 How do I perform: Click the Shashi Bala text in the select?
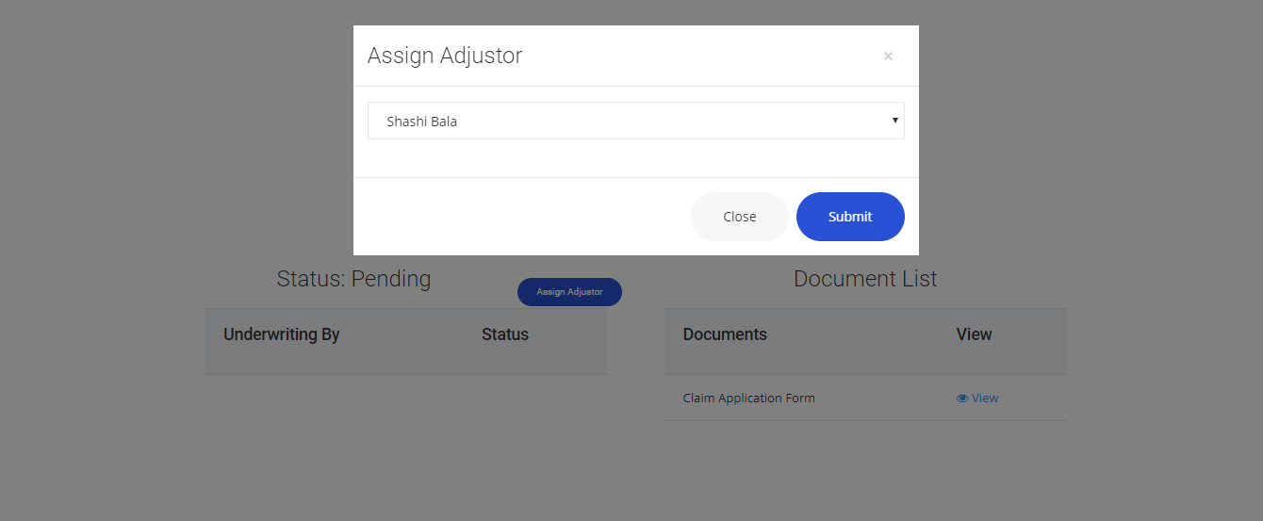(x=422, y=122)
